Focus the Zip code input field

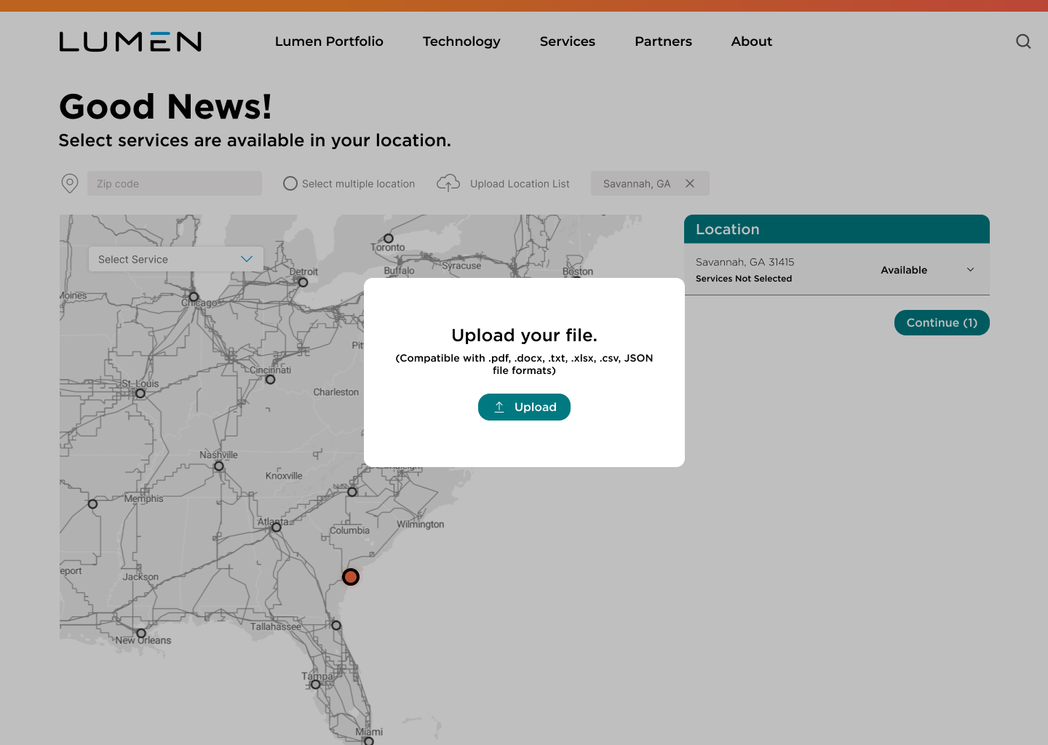point(175,183)
